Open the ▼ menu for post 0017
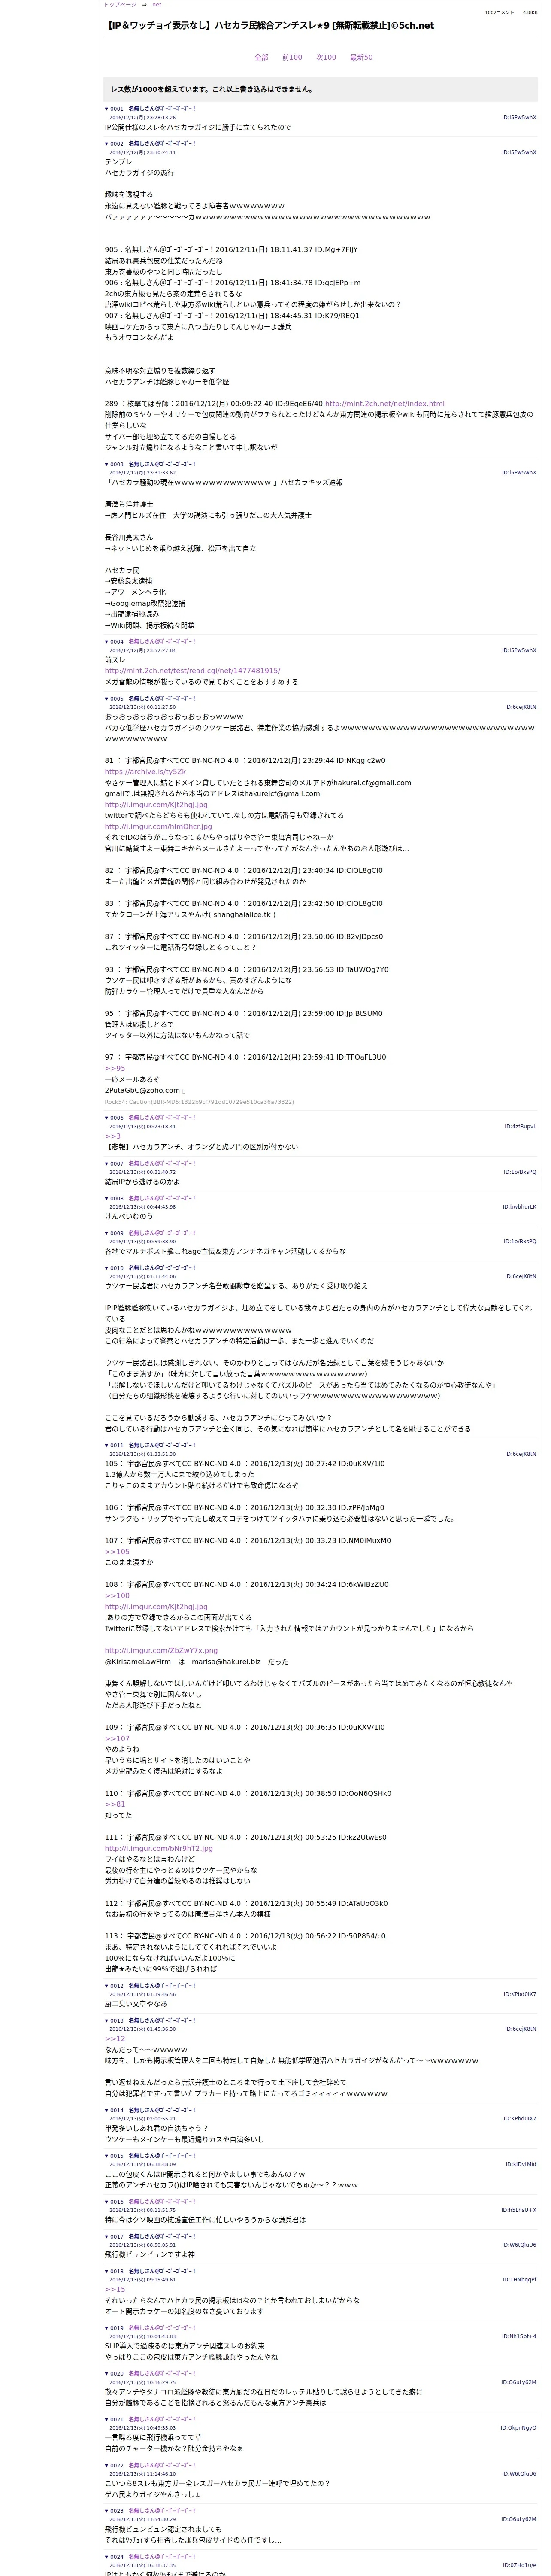Image resolution: width=551 pixels, height=2576 pixels. pos(107,2237)
